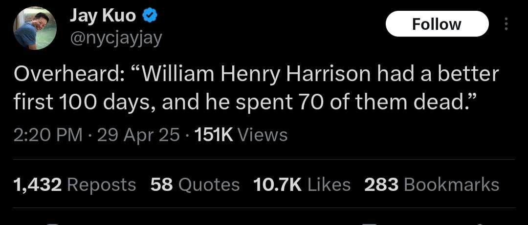
Task: Open the three-dot more options menu
Action: (x=506, y=24)
